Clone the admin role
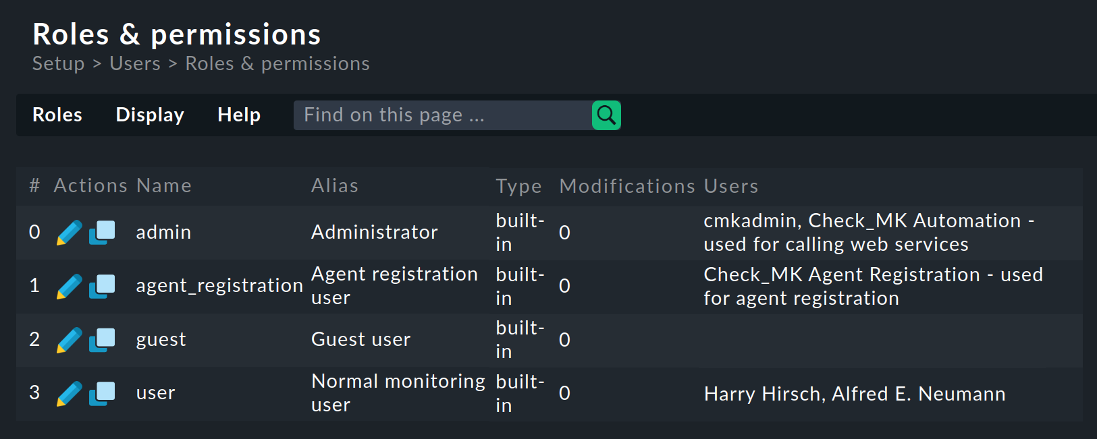This screenshot has width=1097, height=439. click(102, 233)
